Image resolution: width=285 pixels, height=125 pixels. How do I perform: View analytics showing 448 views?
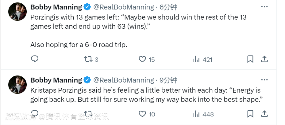pos(196,114)
